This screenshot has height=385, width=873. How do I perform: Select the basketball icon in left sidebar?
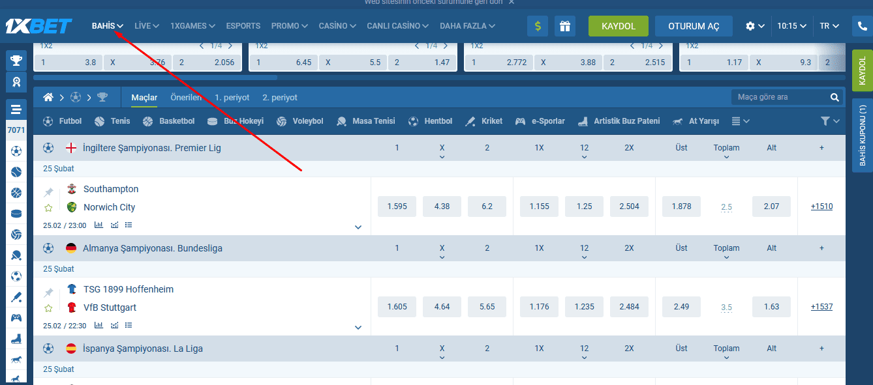pyautogui.click(x=16, y=193)
